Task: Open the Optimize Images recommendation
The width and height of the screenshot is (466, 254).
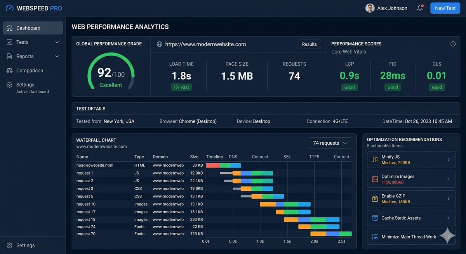Action: point(411,179)
